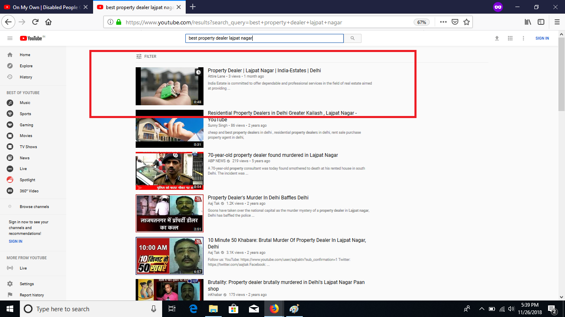Switch to On My Own tab
565x317 pixels.
(x=45, y=7)
